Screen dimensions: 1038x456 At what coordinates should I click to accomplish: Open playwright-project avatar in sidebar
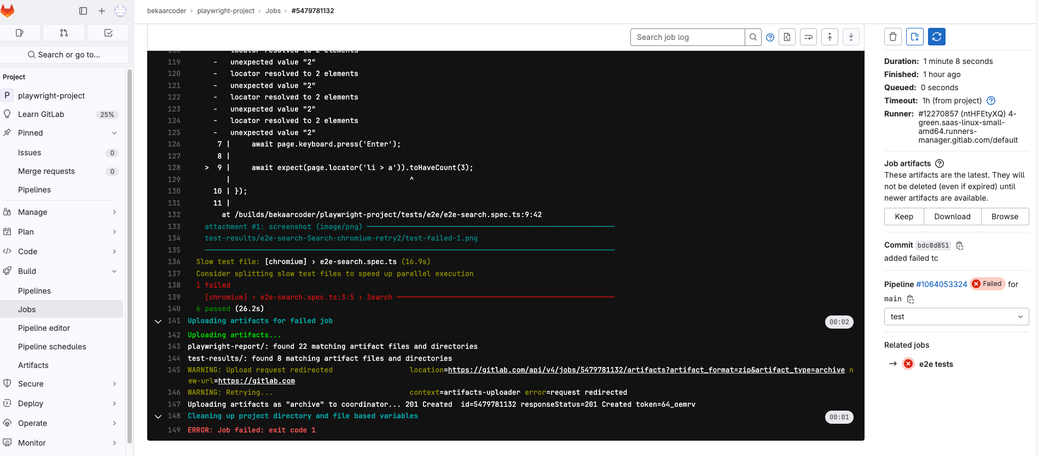[x=7, y=96]
